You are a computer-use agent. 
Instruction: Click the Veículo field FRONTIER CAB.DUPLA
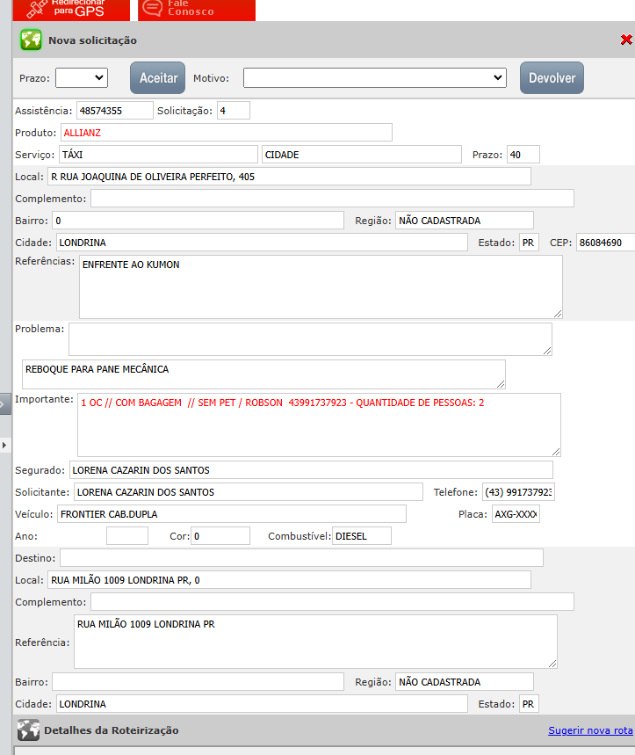tap(232, 514)
